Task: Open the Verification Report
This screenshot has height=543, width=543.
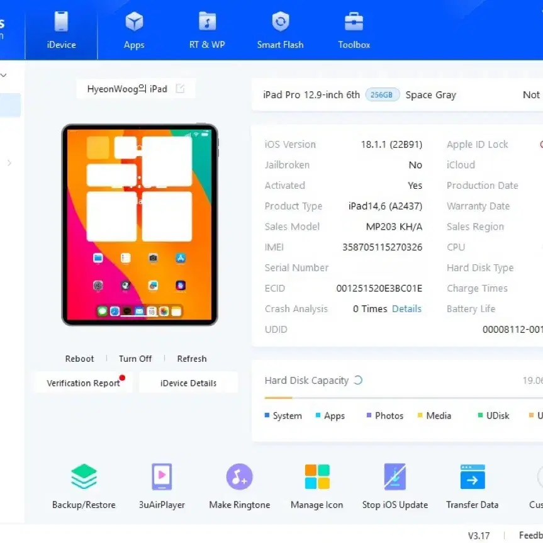Action: 83,383
